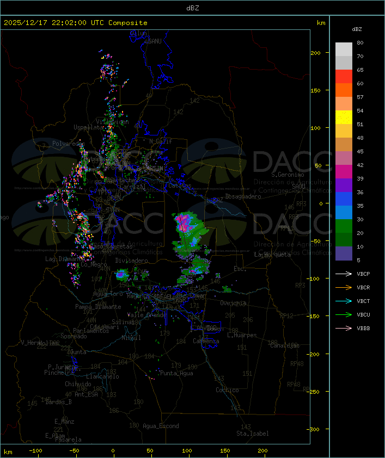Click the 2025/12/17 22:02:00 UTC Composite timestamp
Screen dimensions: 385x458
coord(76,23)
